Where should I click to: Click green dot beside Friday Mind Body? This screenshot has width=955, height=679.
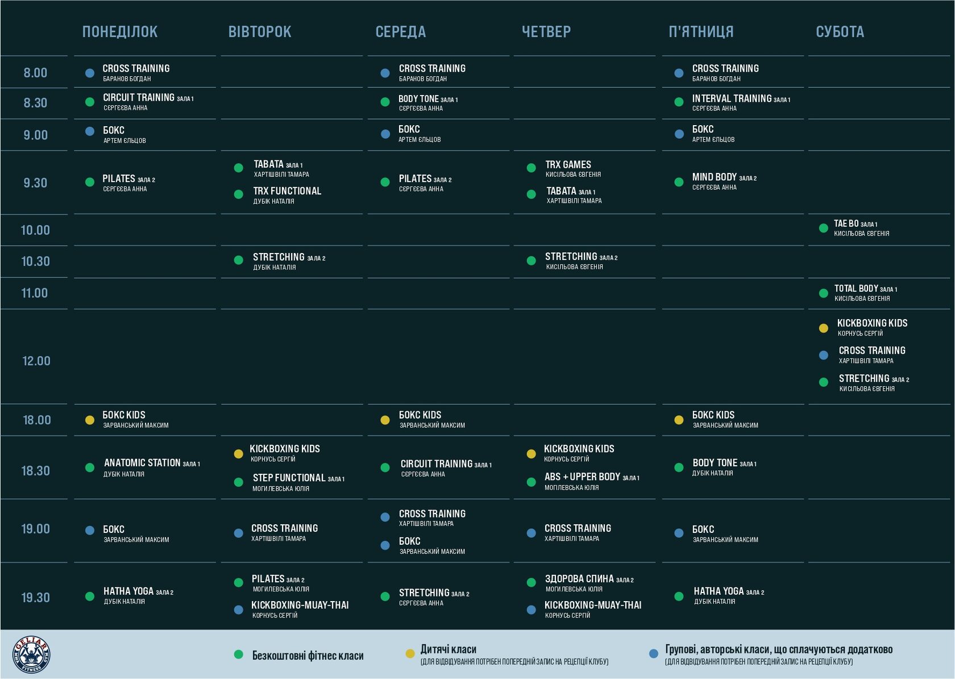point(679,182)
